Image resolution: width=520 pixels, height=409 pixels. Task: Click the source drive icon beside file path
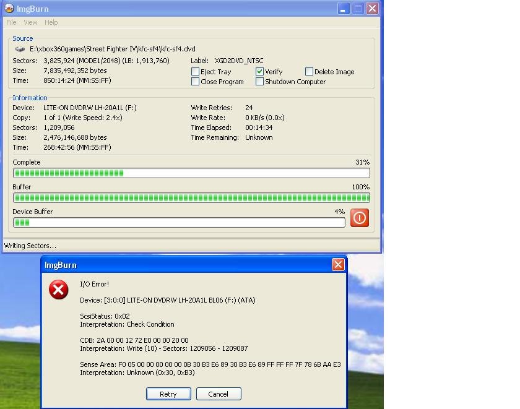pos(20,49)
